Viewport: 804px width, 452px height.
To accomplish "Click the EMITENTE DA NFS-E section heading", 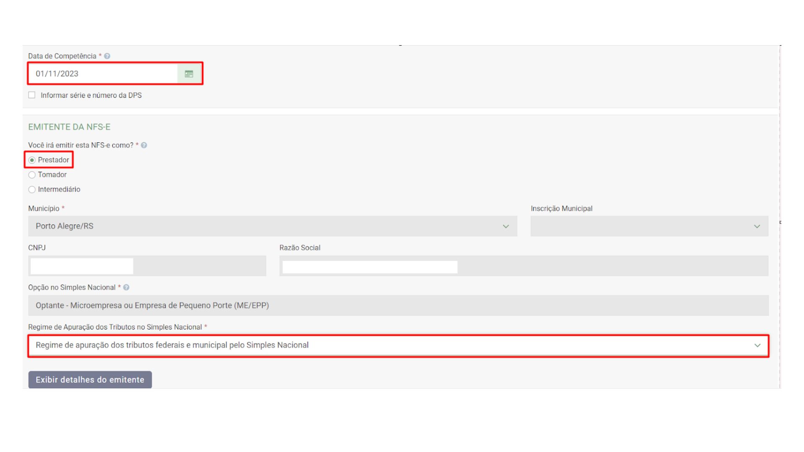I will [x=69, y=127].
